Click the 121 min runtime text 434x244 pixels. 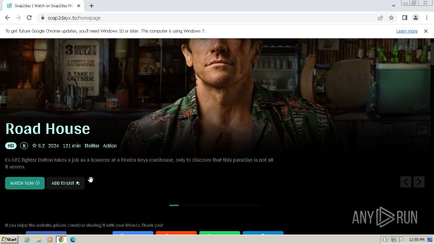pos(72,146)
